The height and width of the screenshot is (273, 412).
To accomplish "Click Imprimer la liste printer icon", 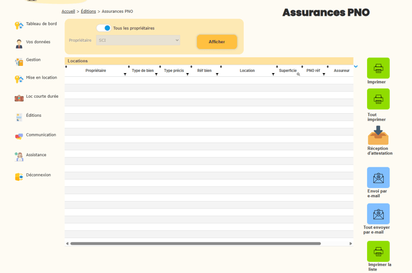I will coord(378,251).
